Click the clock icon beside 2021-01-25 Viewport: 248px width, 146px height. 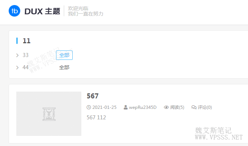(x=89, y=107)
